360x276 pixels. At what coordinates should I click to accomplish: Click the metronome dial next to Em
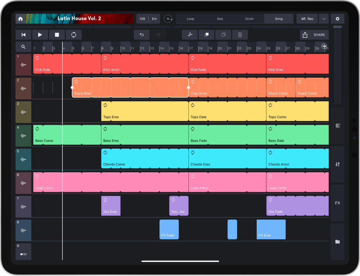[168, 18]
